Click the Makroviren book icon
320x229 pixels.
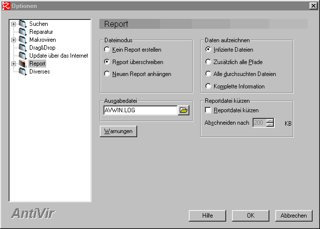click(x=22, y=40)
